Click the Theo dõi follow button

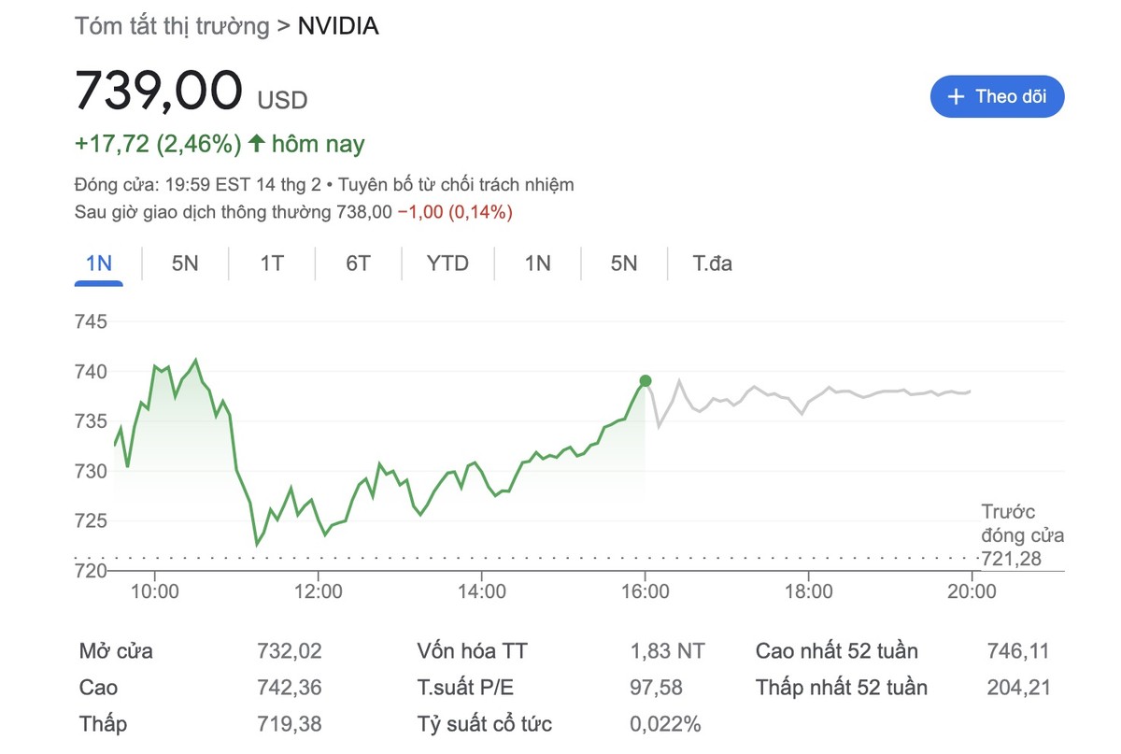coord(997,96)
